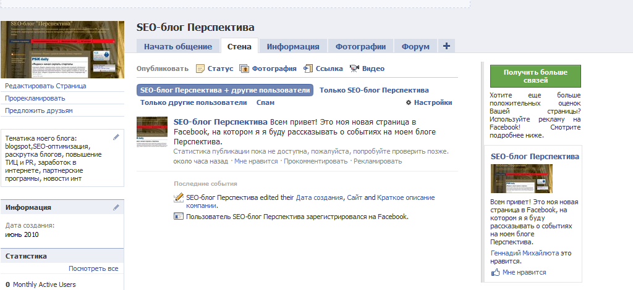
Task: Click the 'около часа назад' timestamp
Action: [x=200, y=161]
